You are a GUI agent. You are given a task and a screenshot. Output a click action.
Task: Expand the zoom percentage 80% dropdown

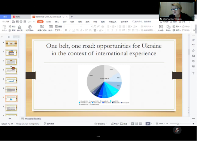click(x=162, y=124)
